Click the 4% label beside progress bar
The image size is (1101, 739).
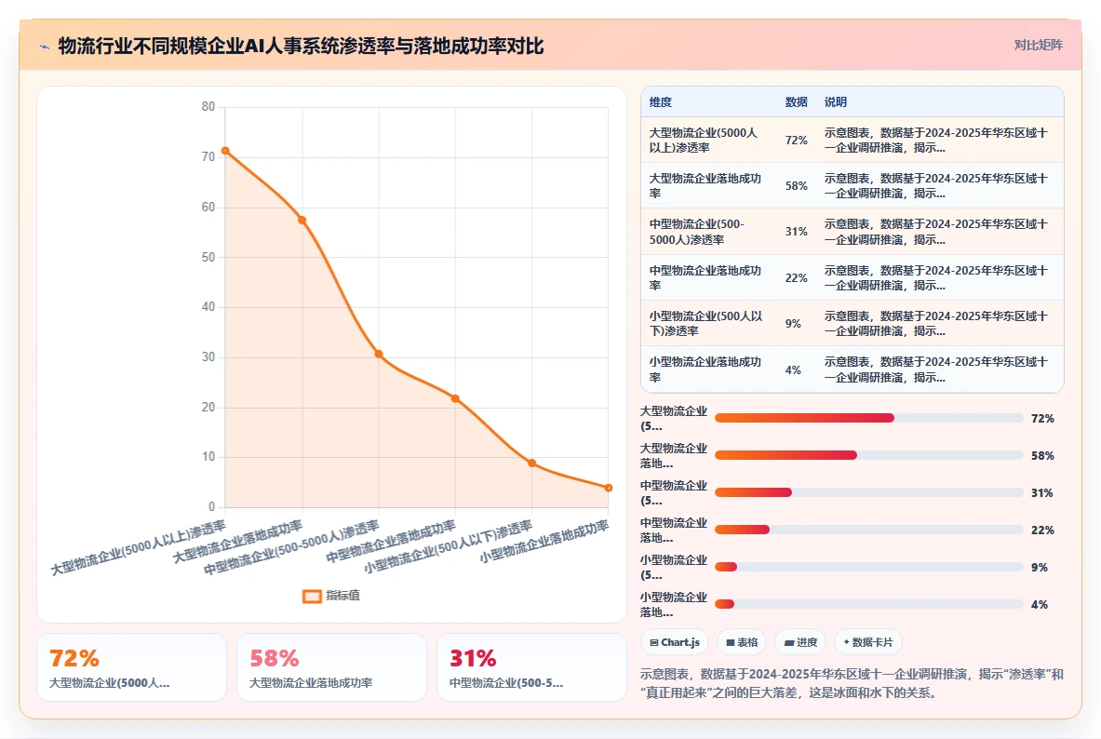(x=1040, y=605)
